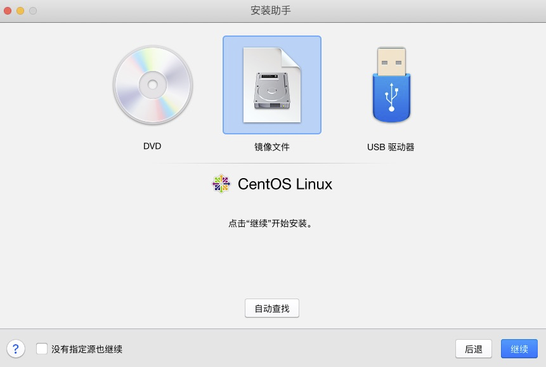Image resolution: width=546 pixels, height=367 pixels.
Task: Click the 镜像文件 label
Action: click(x=272, y=147)
